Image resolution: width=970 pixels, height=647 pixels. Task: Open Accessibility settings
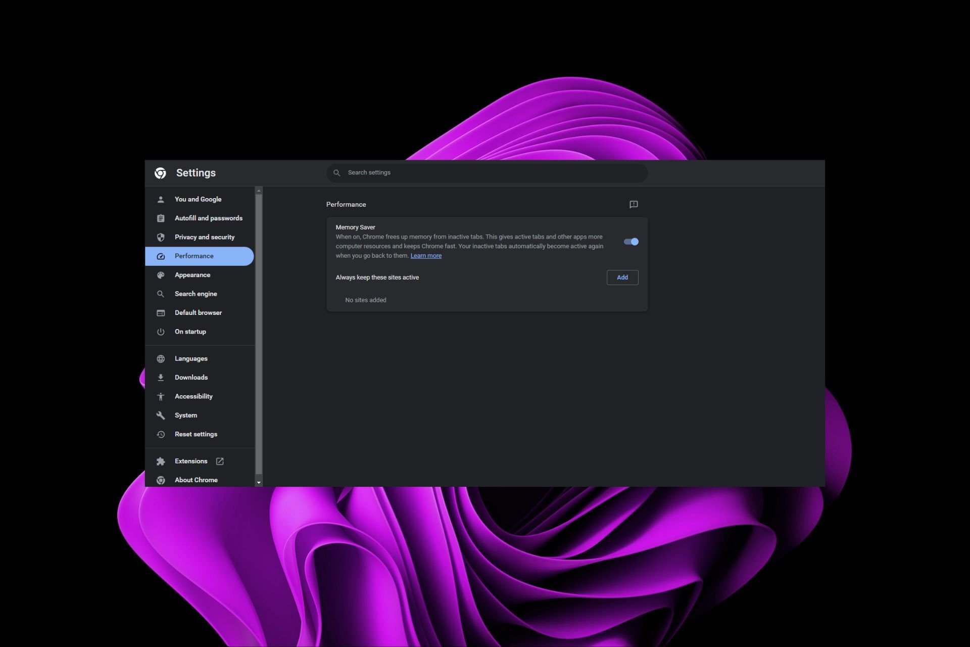[x=200, y=396]
